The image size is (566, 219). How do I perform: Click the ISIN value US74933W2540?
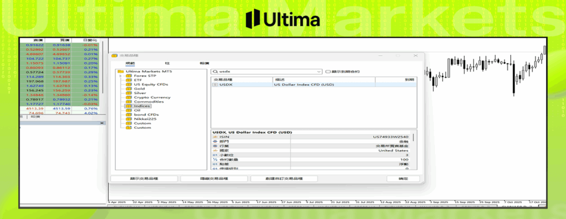pos(391,137)
